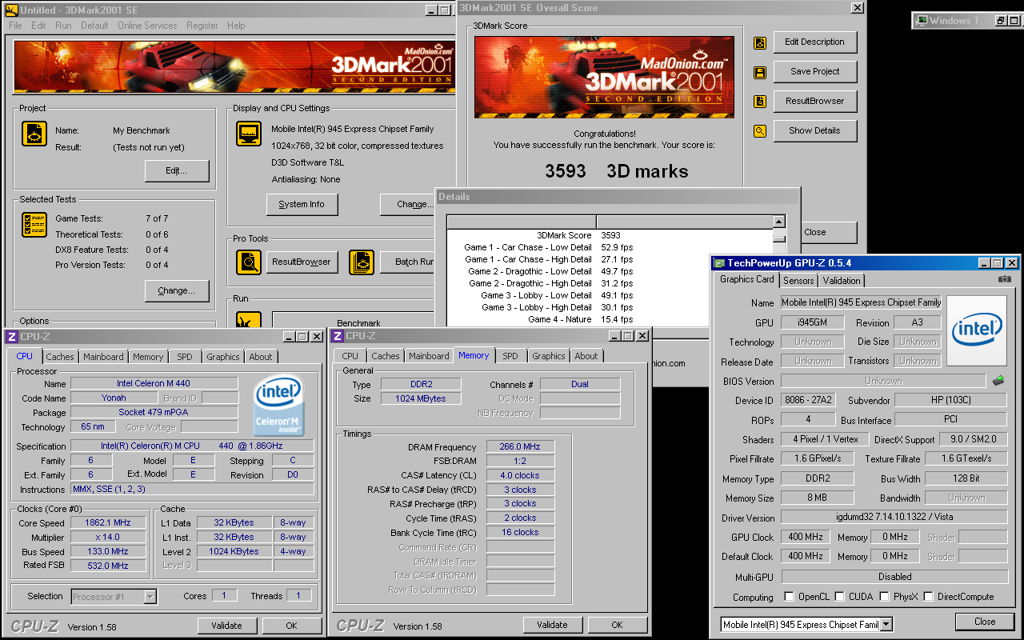Click the Driver Version field in GPU-Z
Screen dimensions: 1024x640
coord(894,518)
